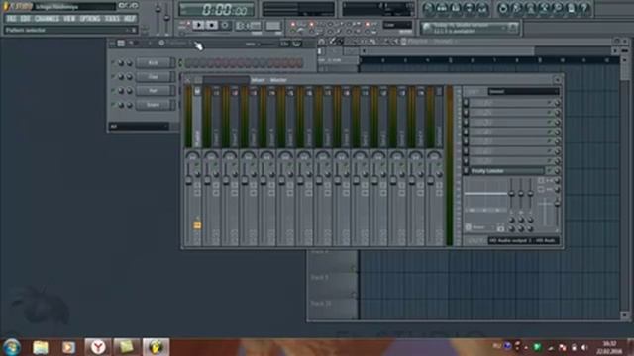Show the playlist via shortcut icon
The height and width of the screenshot is (356, 634).
[429, 8]
